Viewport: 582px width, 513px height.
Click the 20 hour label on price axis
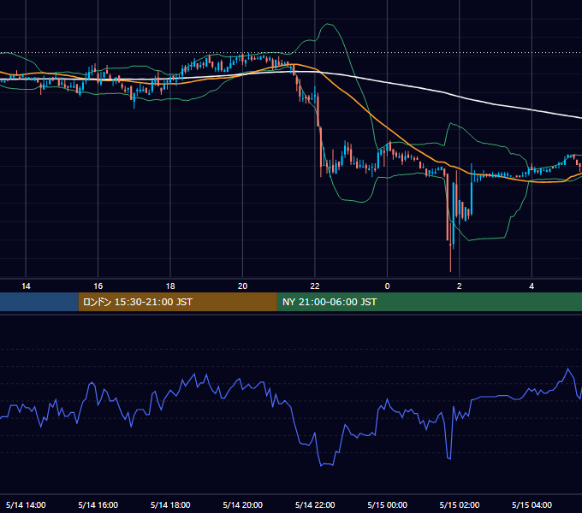click(242, 286)
